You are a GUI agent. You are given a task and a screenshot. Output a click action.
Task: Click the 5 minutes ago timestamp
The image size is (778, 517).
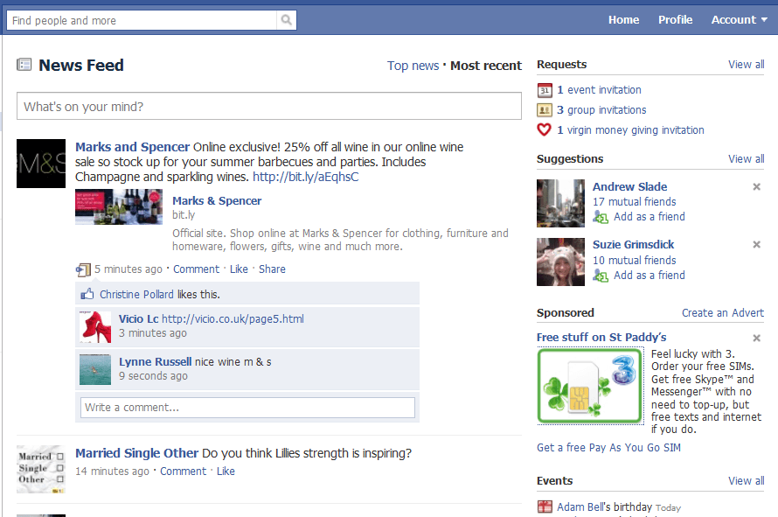tap(128, 269)
